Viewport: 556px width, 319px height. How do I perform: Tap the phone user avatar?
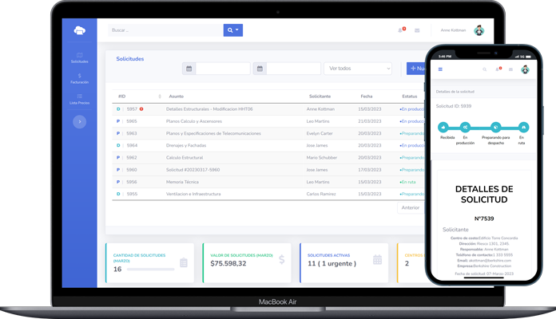tap(525, 69)
